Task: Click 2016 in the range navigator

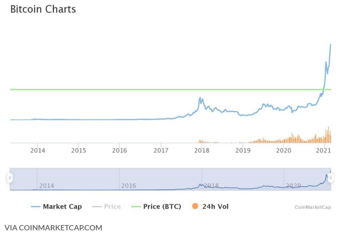Action: click(x=128, y=186)
